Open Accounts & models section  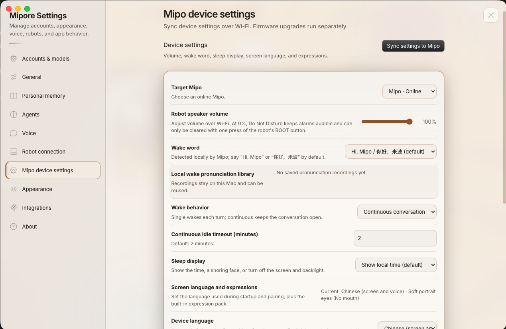point(53,59)
